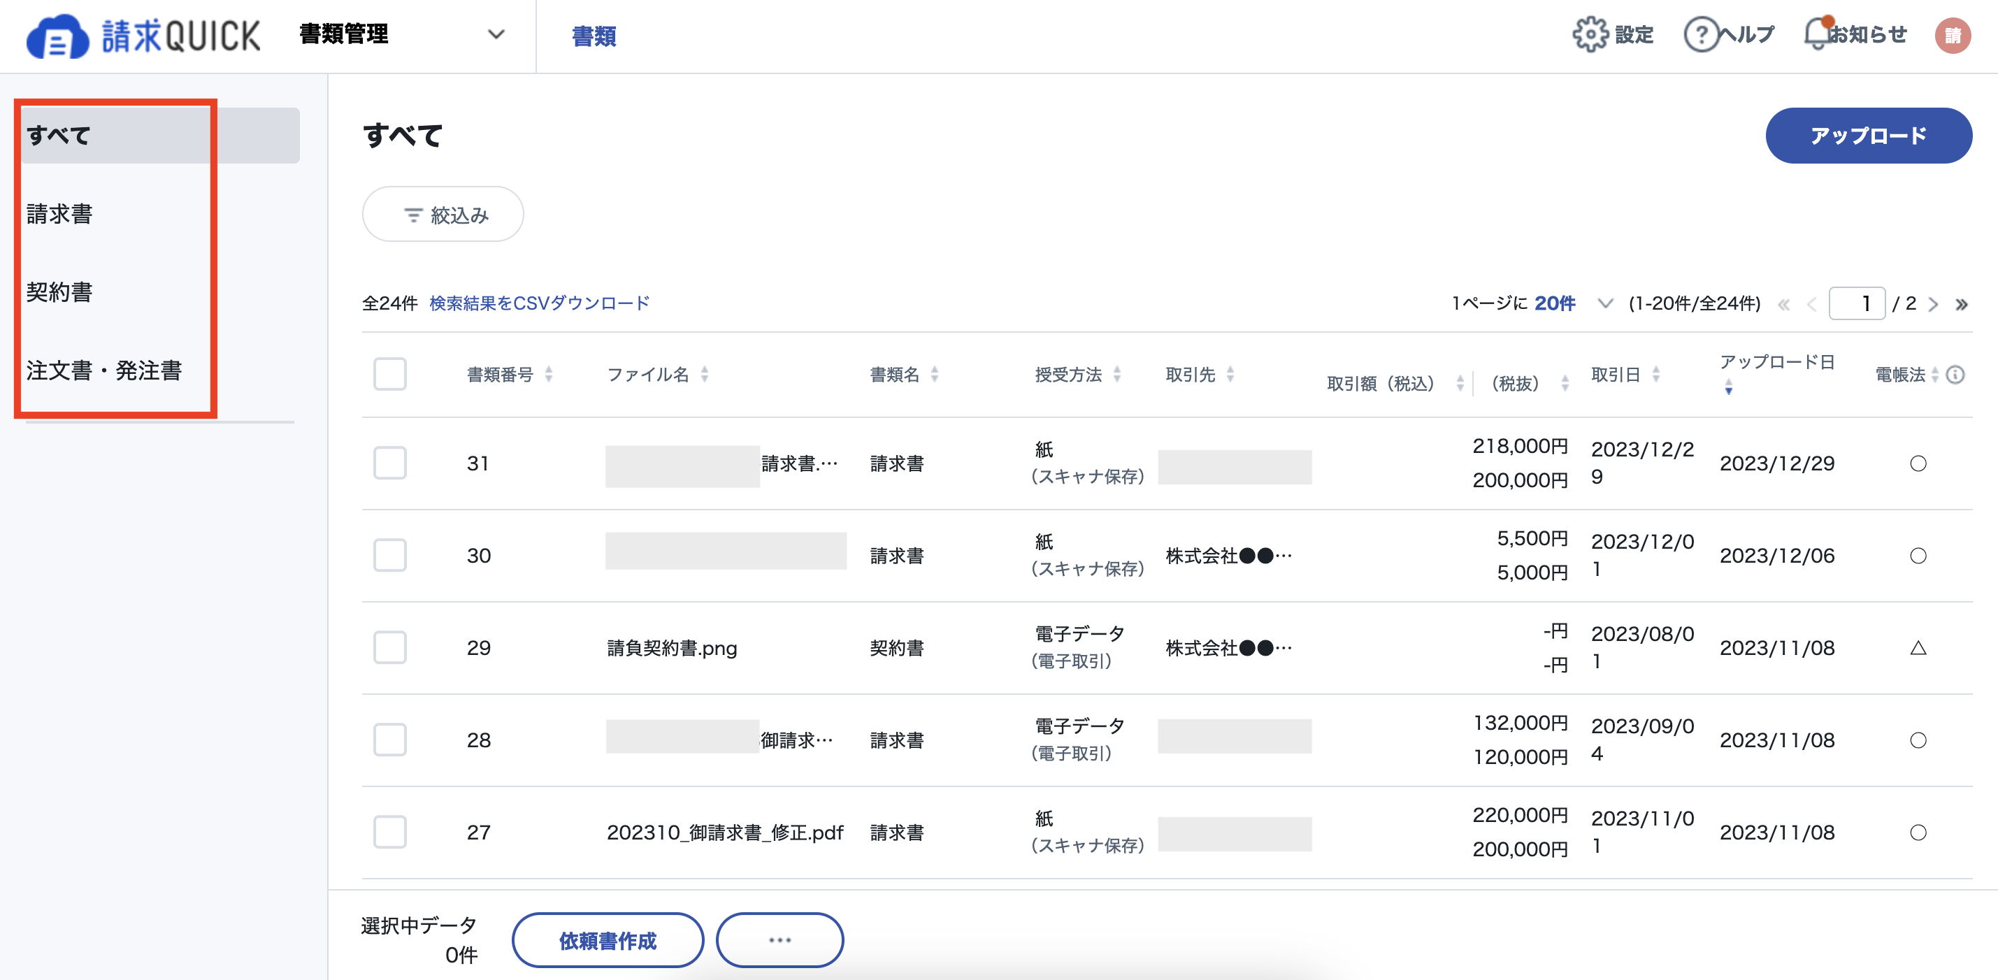Sort by アップロード日 column arrows
This screenshot has height=980, width=1998.
point(1728,387)
